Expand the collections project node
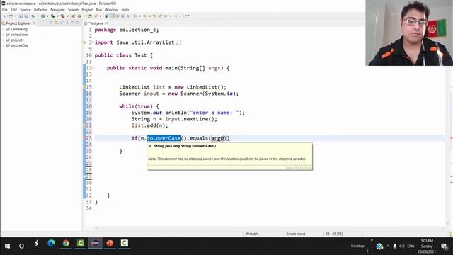Viewport: 453px width, 255px height. click(x=3, y=35)
